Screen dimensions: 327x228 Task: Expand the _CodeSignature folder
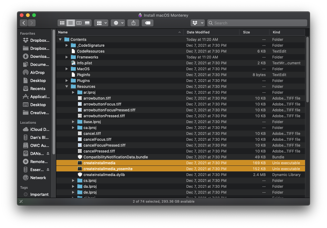(x=67, y=45)
